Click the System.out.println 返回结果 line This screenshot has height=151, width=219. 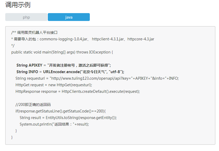pos(54,124)
